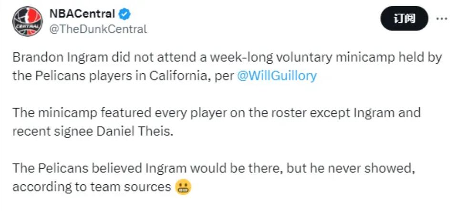Click the blue verified checkmark badge

124,14
